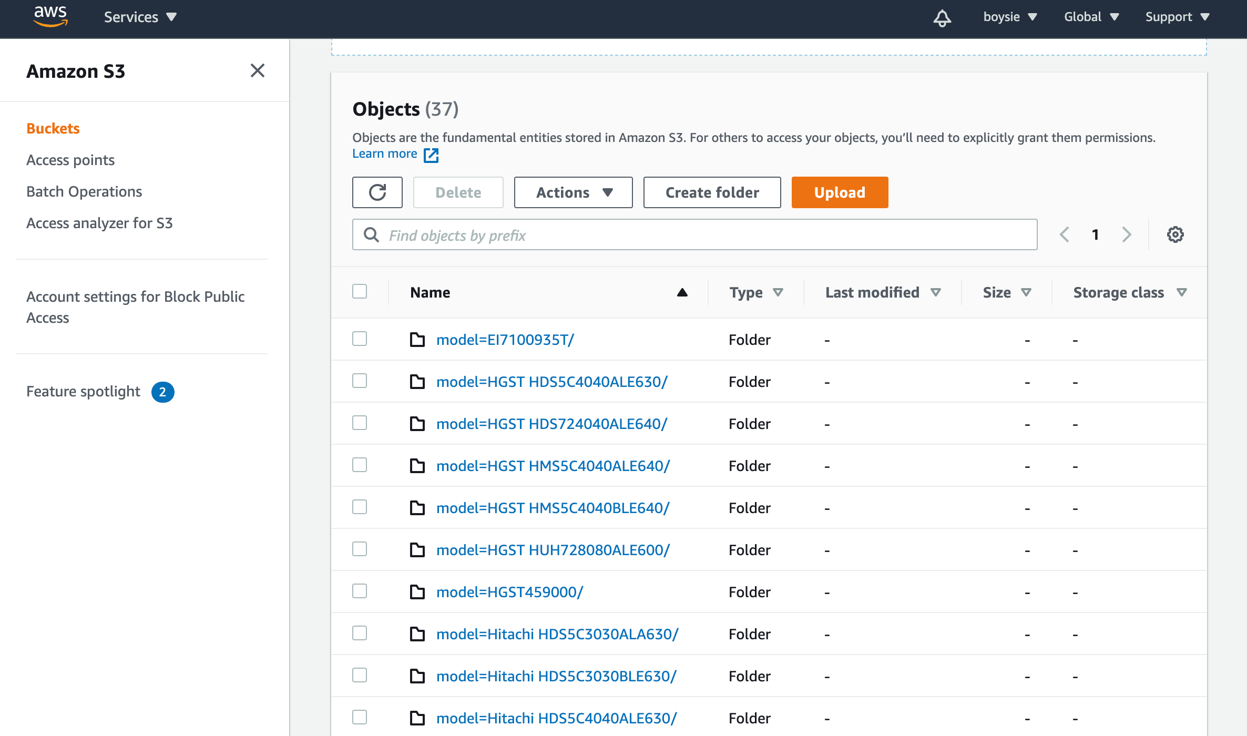Open the boysie account menu
This screenshot has height=736, width=1247.
click(1010, 17)
